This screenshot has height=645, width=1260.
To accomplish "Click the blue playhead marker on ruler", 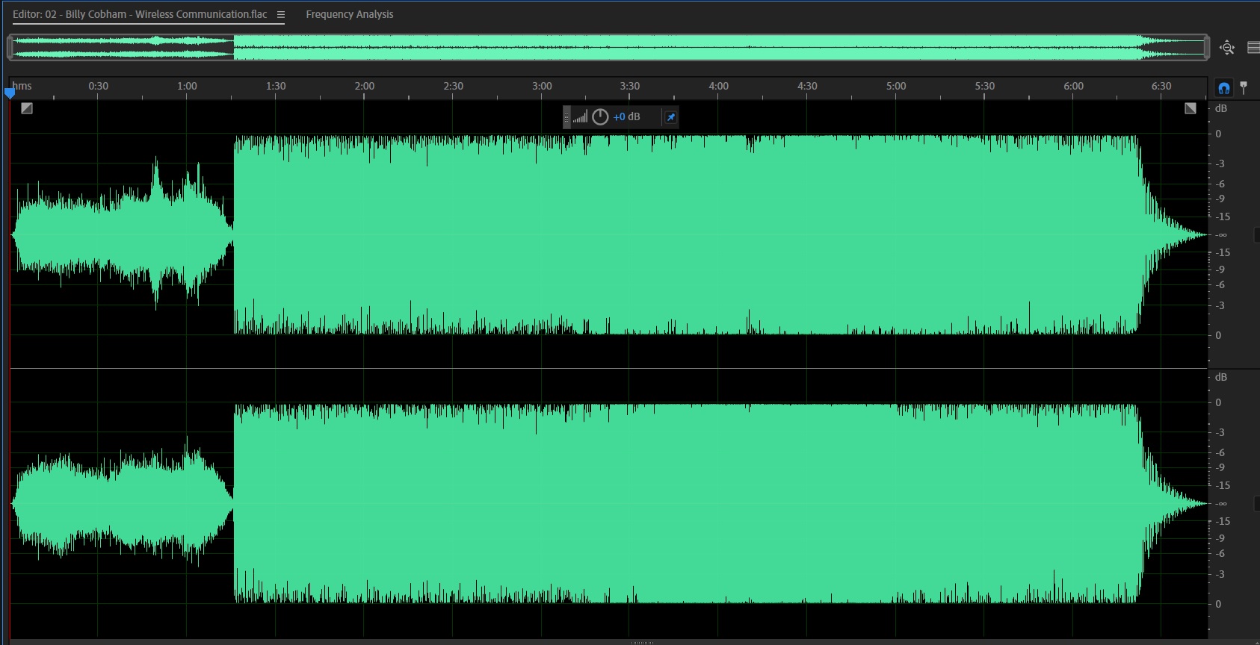I will pyautogui.click(x=10, y=93).
